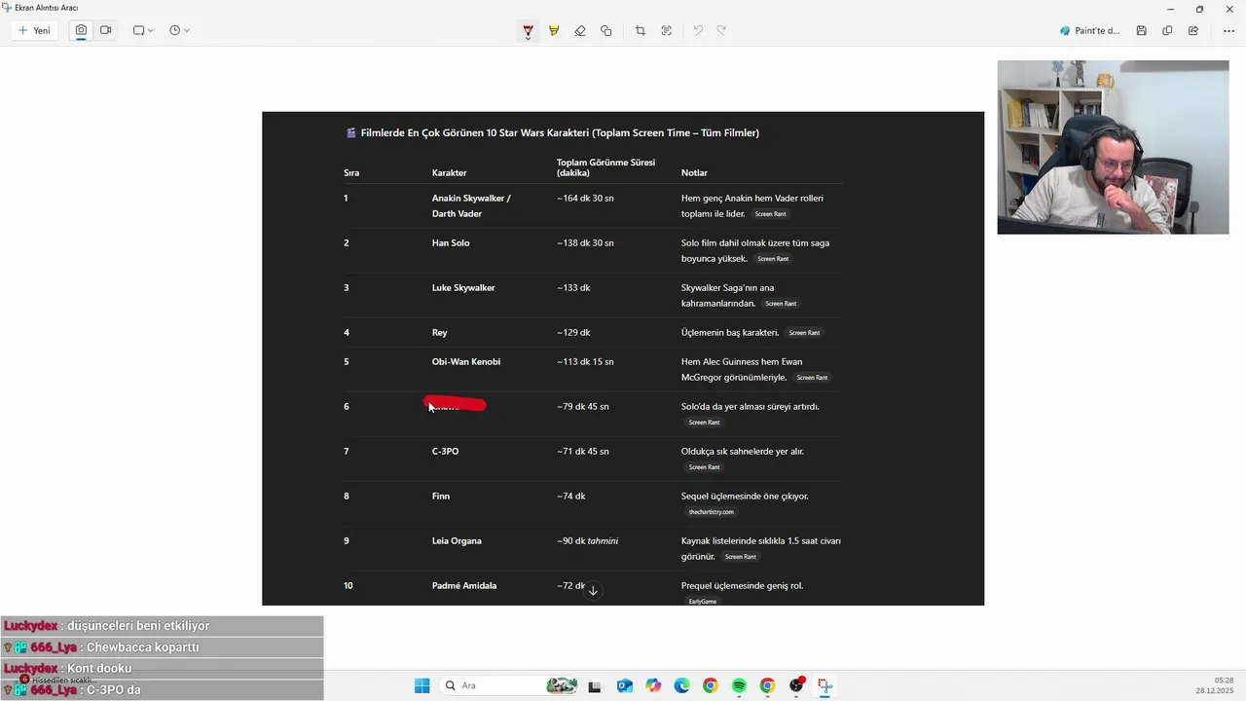Click the Yeni new snip button
The width and height of the screenshot is (1246, 701).
(x=34, y=30)
